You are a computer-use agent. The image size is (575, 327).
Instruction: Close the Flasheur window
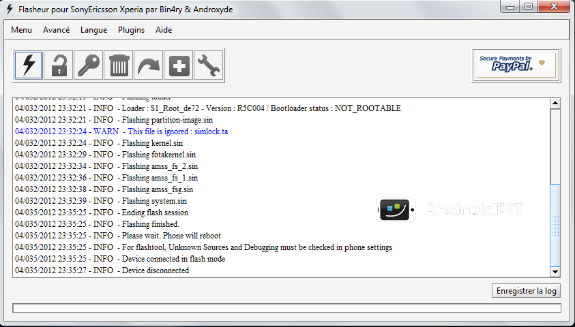point(554,7)
